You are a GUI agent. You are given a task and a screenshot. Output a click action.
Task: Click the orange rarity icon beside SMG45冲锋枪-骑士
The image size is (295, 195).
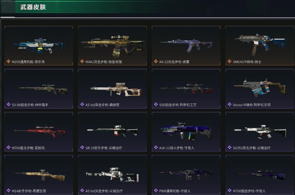pos(230,61)
